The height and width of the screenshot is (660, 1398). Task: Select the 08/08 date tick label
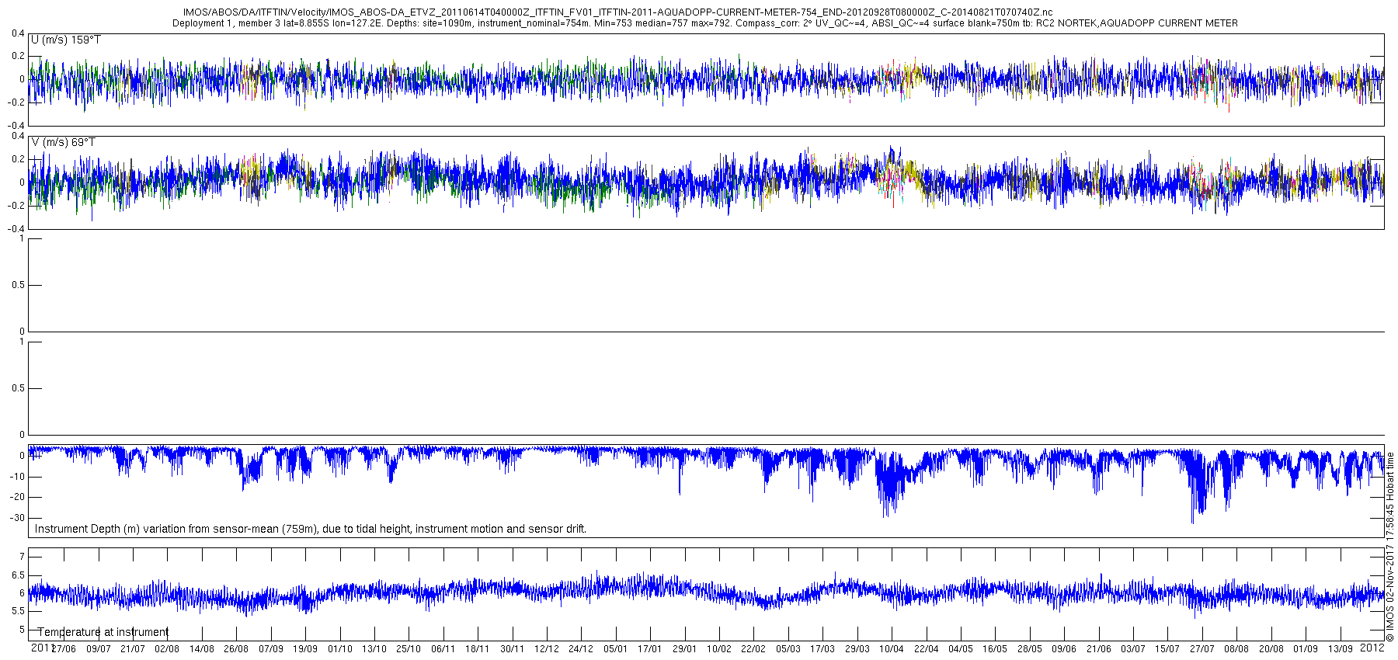tap(1236, 649)
